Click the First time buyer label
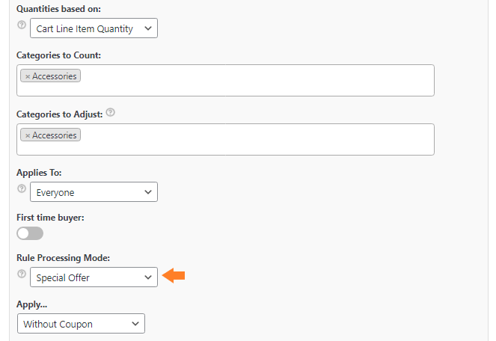 (50, 218)
